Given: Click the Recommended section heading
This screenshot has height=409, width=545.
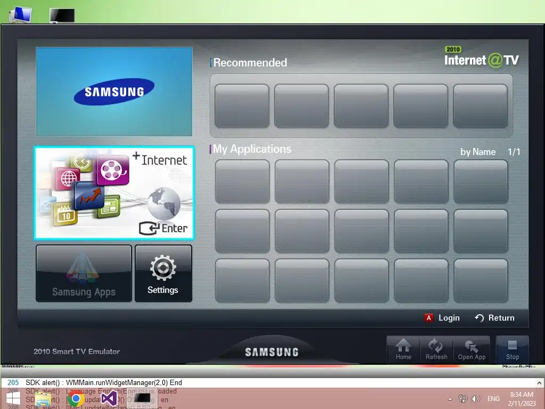Looking at the screenshot, I should 250,63.
